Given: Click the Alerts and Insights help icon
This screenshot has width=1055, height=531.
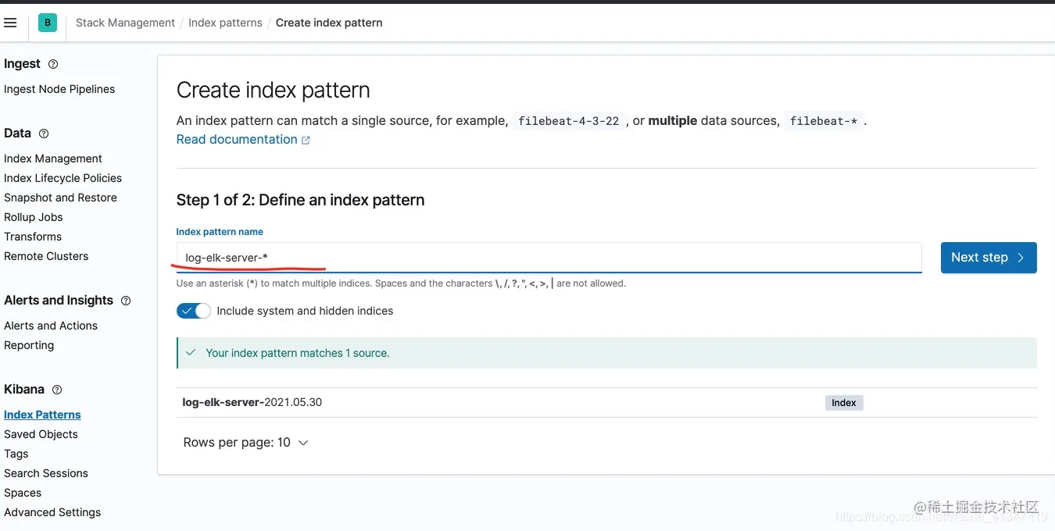Looking at the screenshot, I should tap(126, 301).
